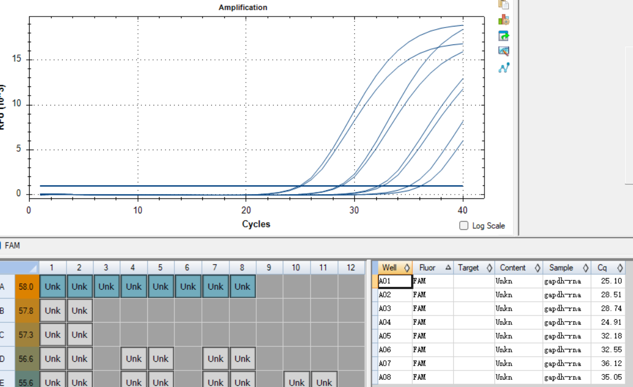Select row C temperature cell 57.3

point(26,335)
